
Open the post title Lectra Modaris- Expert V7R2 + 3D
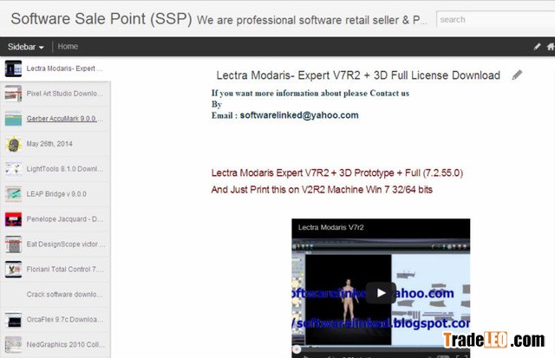click(x=358, y=75)
